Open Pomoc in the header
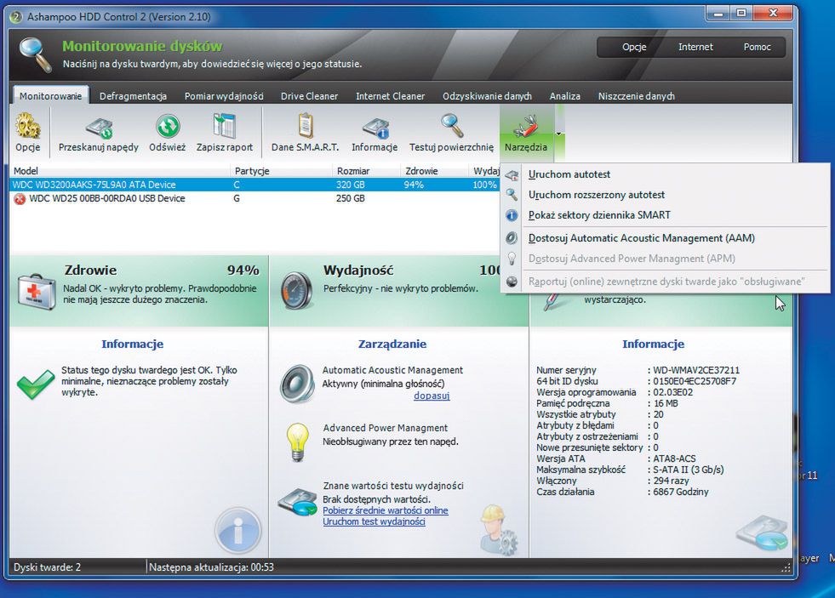 (x=758, y=47)
